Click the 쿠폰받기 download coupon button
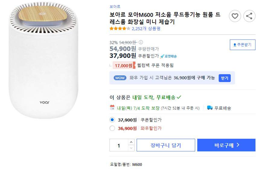Screen dimensions: 257x171 pos(243,45)
